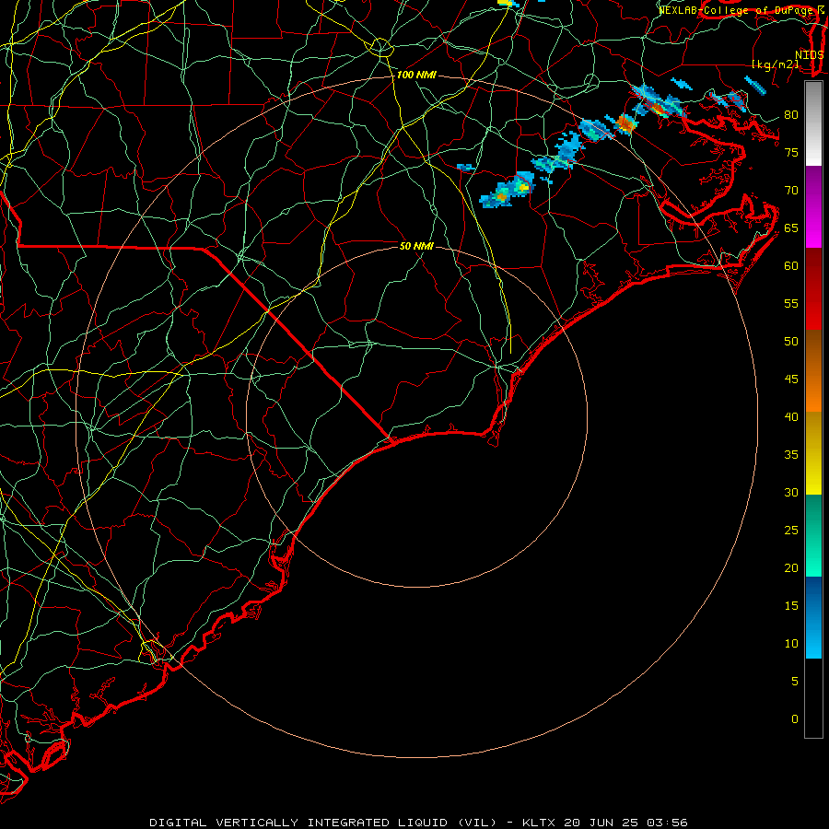
Task: Click the 60 value on the color scale
Action: (791, 266)
